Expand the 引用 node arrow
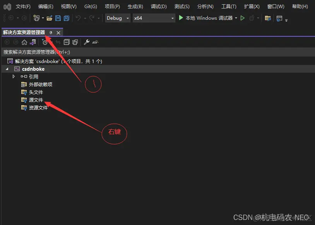 [x=14, y=77]
